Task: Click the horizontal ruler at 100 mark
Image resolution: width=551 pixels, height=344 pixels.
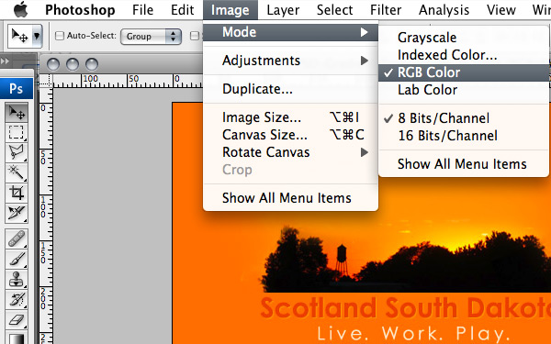Action: point(90,79)
